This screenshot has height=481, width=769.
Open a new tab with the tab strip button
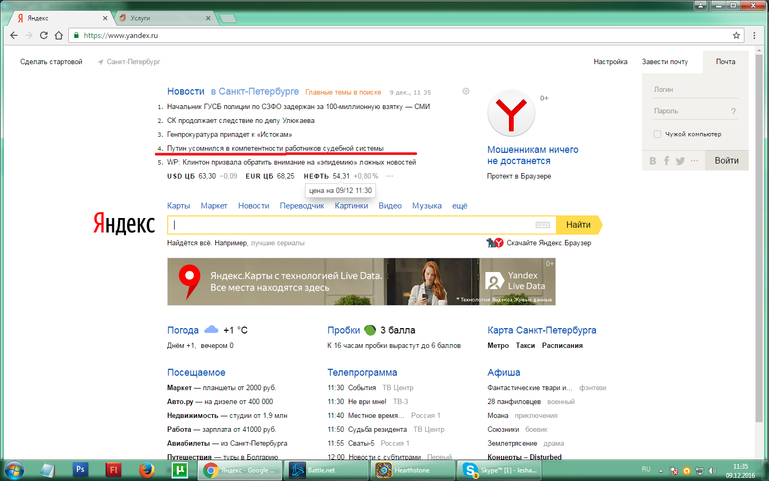[x=228, y=19]
